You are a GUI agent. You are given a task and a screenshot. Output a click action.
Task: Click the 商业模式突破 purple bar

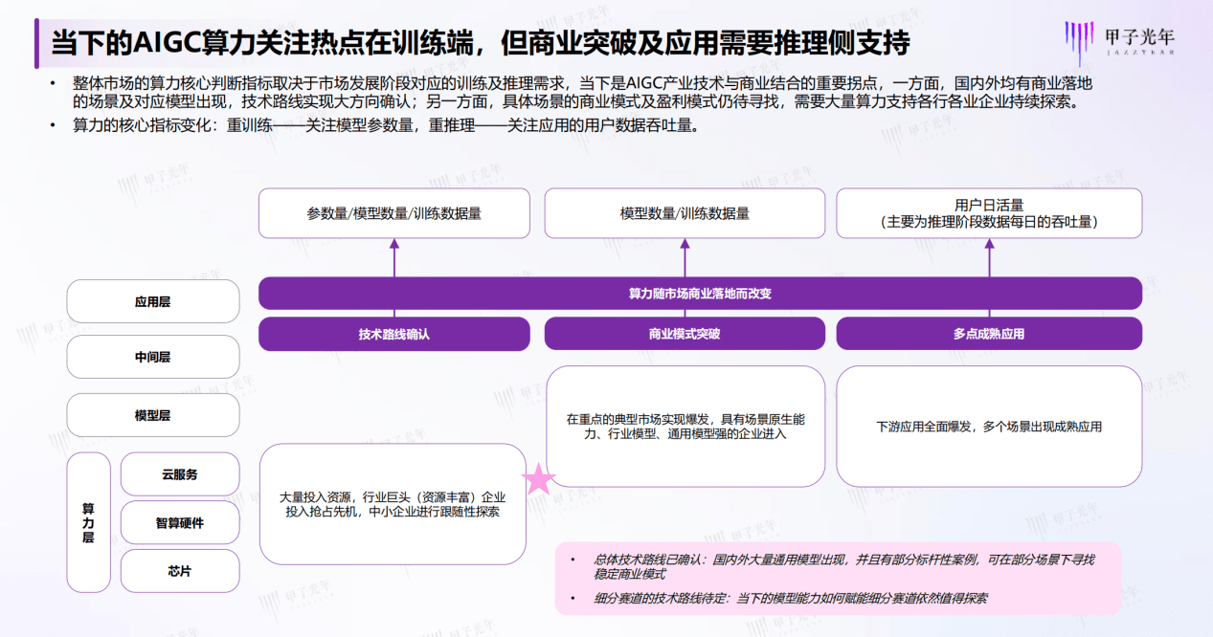tap(685, 334)
